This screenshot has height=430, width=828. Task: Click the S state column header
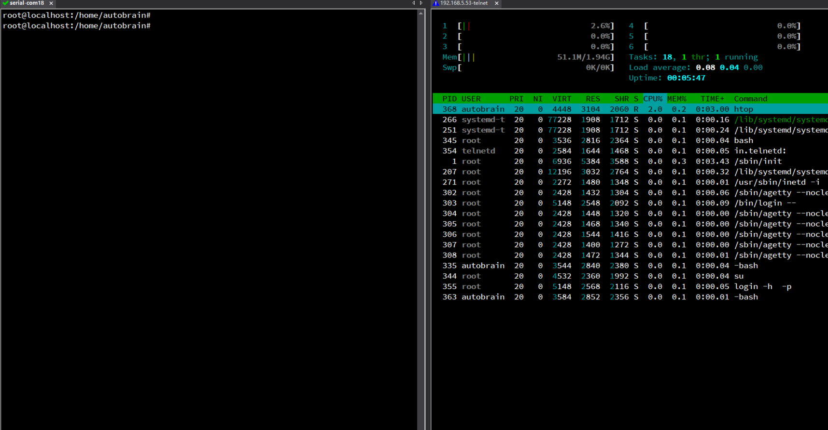click(636, 99)
